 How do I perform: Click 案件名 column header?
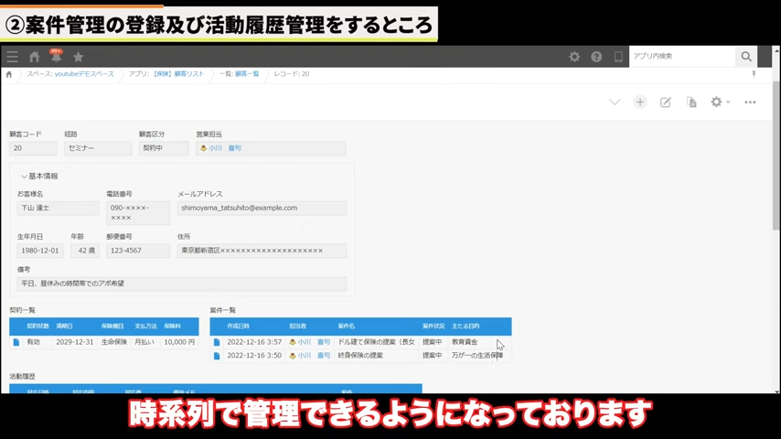pos(347,327)
